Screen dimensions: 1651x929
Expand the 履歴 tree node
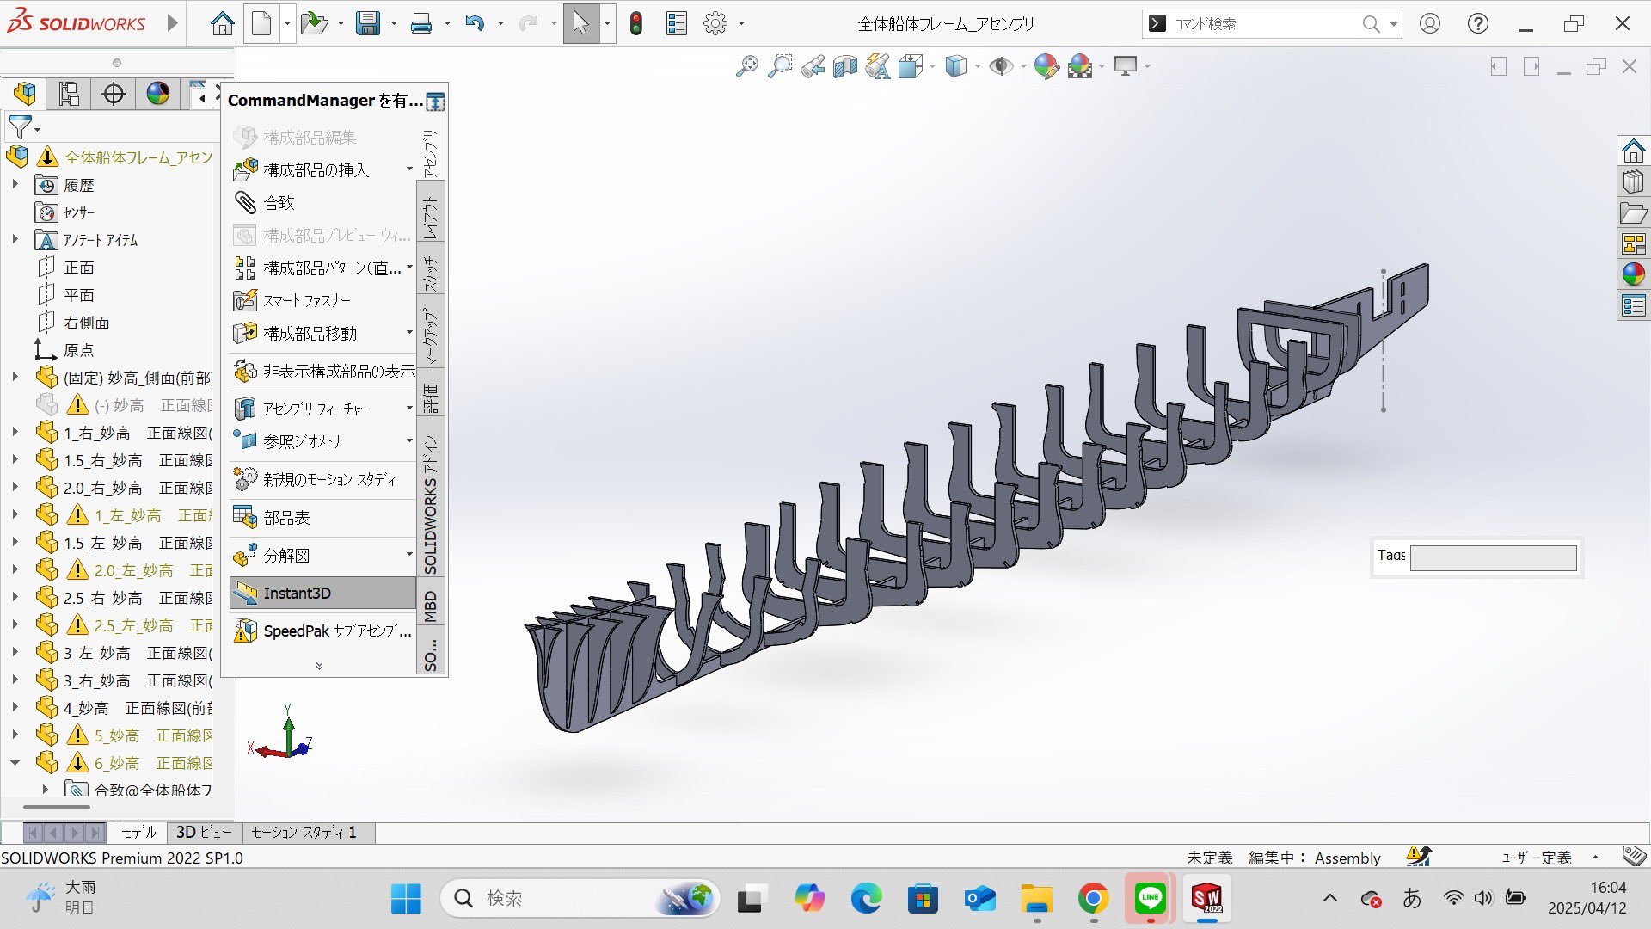click(x=15, y=184)
